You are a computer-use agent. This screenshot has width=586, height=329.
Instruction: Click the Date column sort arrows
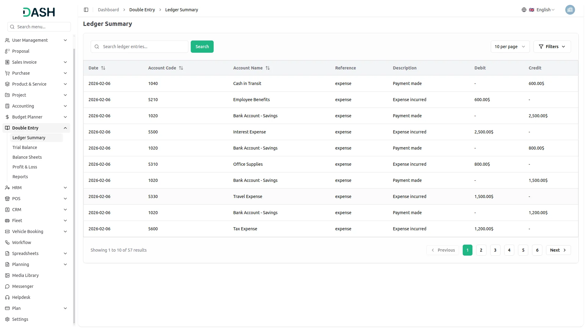pos(103,68)
